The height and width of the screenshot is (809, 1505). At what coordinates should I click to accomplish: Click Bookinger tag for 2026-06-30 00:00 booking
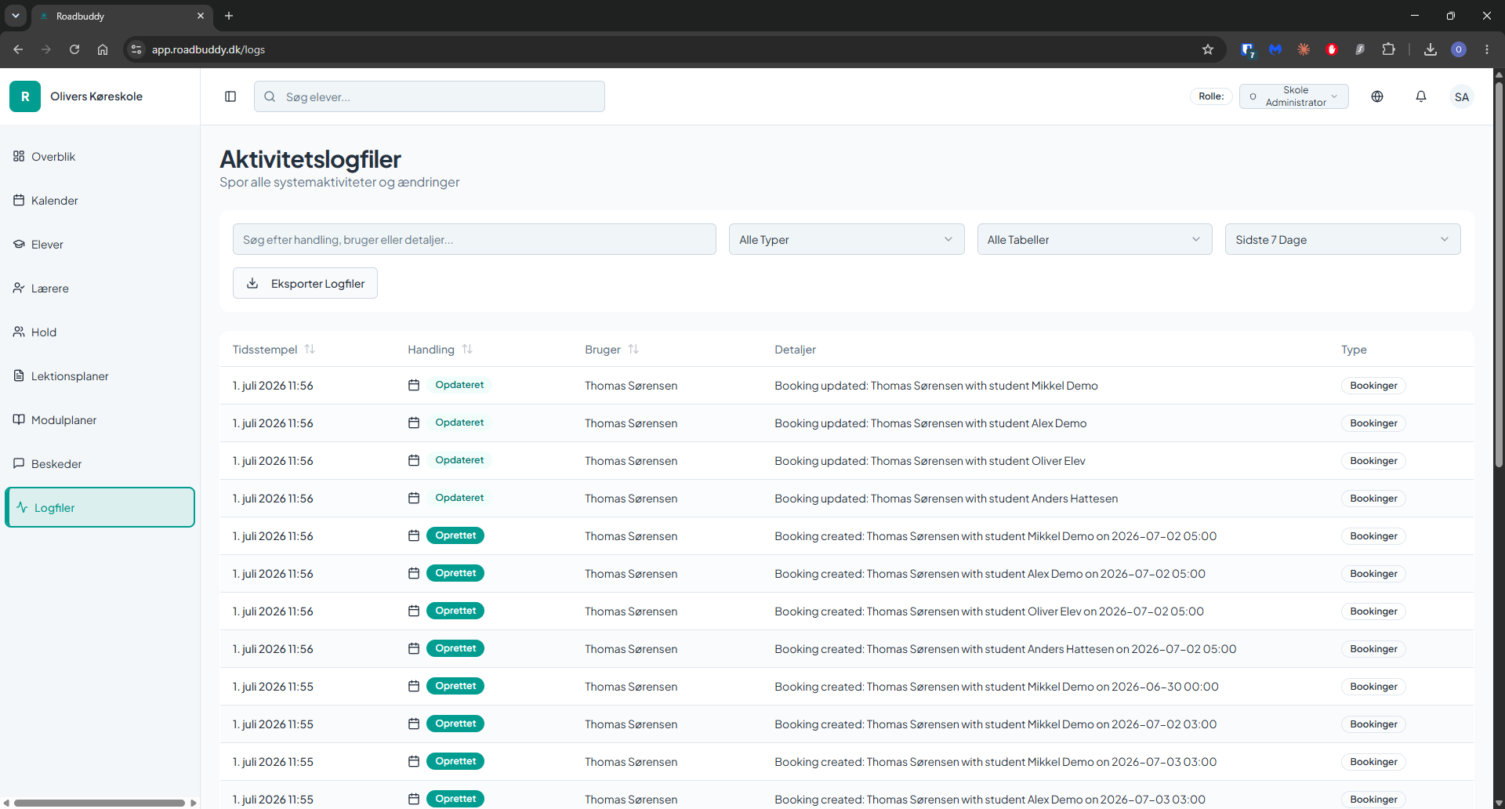click(1373, 686)
